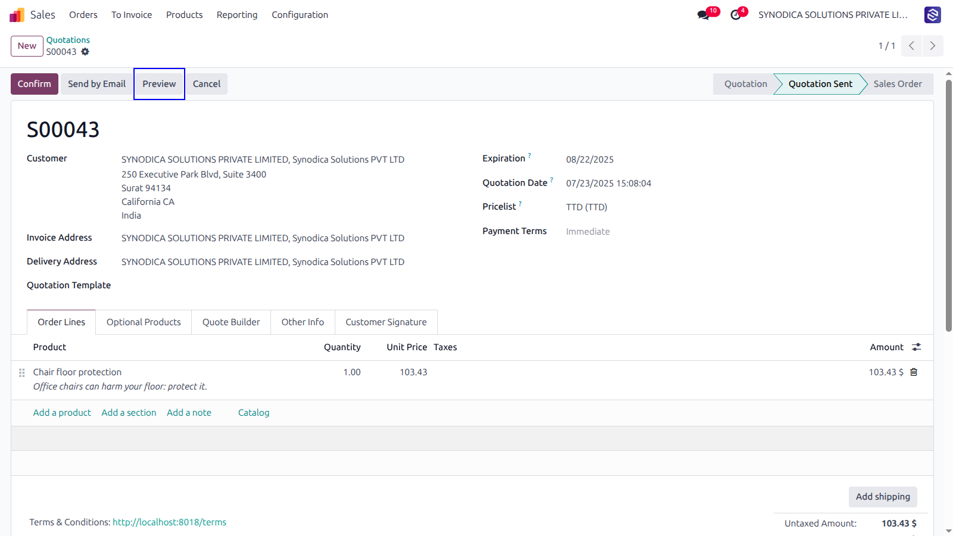The height and width of the screenshot is (536, 953).
Task: Click the quantity 1.00 cell
Action: tap(351, 372)
